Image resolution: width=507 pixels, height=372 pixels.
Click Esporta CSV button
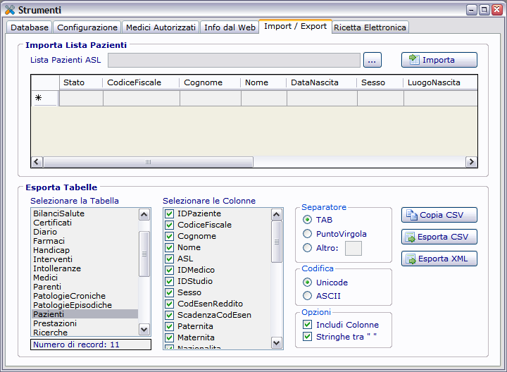tap(439, 237)
